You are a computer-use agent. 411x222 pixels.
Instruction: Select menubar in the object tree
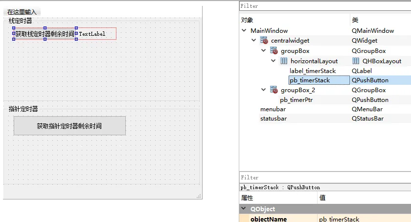pos(273,109)
